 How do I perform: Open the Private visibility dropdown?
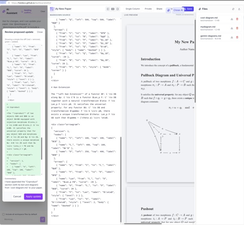pos(148,9)
